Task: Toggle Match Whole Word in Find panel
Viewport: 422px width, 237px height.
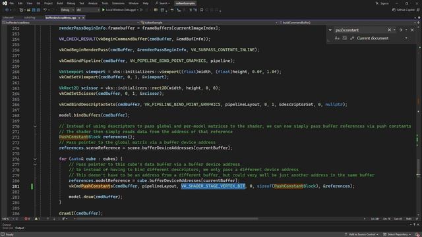Action: 345,38
